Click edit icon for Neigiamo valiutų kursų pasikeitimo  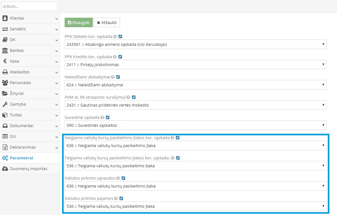click(x=178, y=138)
